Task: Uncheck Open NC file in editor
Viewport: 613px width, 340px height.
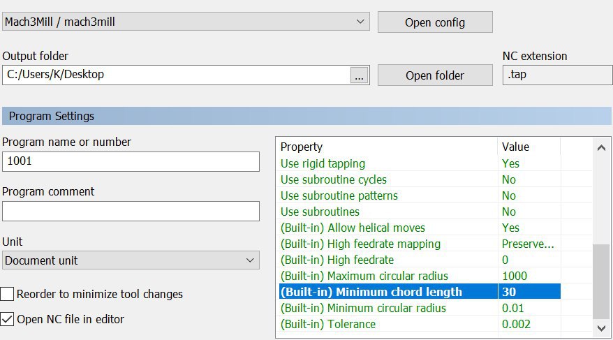Action: [7, 319]
